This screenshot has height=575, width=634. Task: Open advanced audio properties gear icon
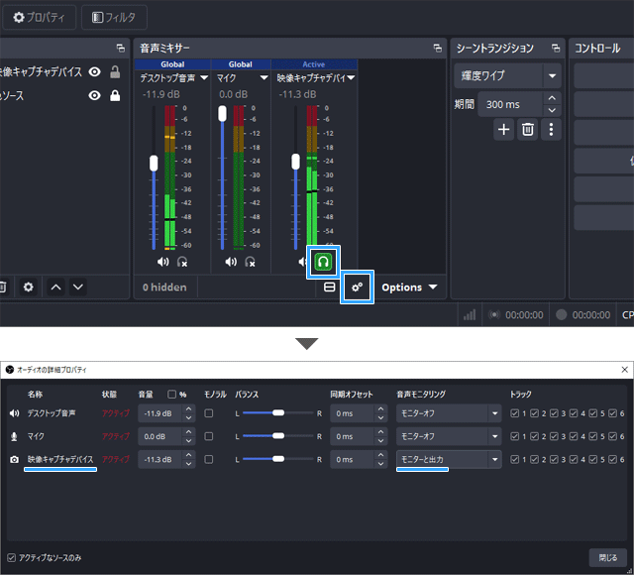click(x=358, y=287)
